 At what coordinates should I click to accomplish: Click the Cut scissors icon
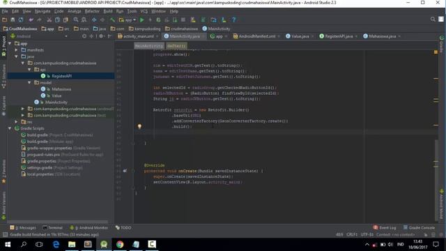tap(49, 20)
